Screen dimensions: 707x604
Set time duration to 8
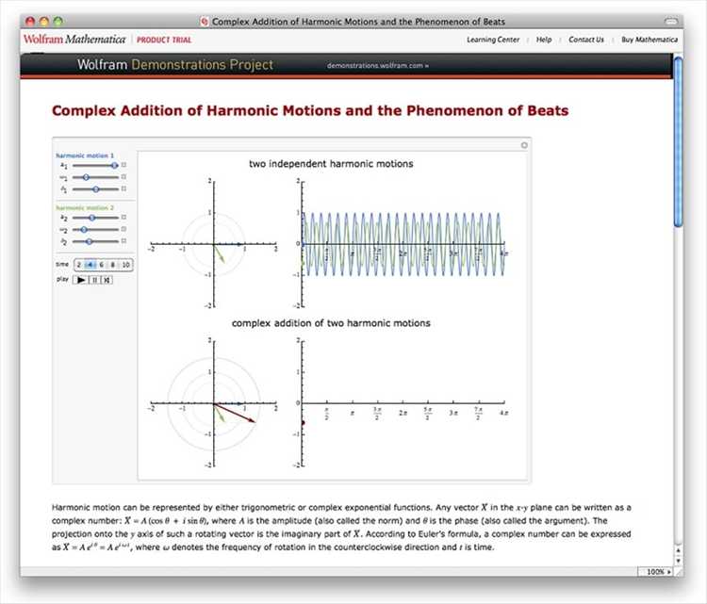click(113, 265)
